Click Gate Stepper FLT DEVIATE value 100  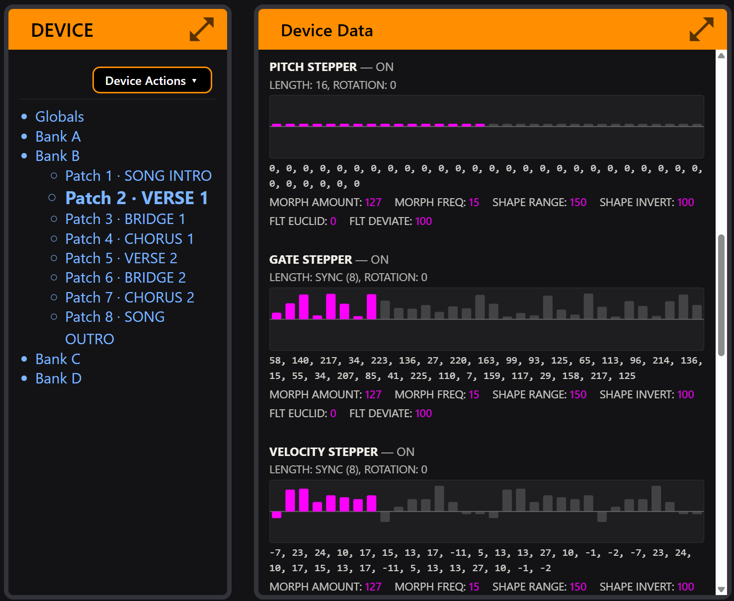click(x=423, y=413)
